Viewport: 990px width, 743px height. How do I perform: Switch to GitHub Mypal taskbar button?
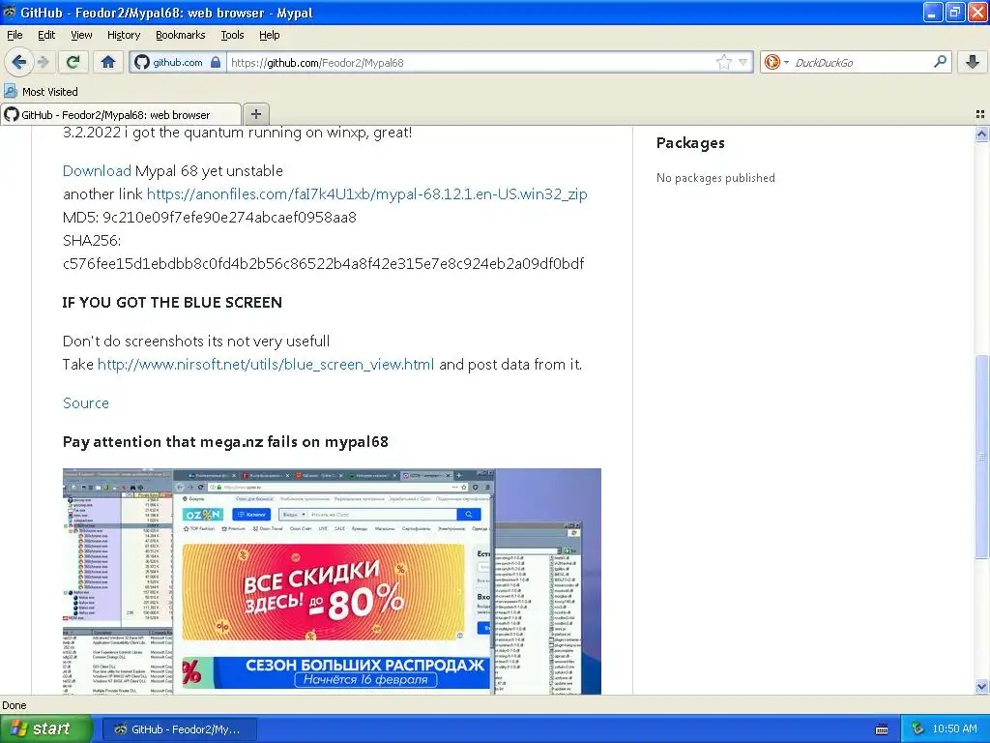179,729
